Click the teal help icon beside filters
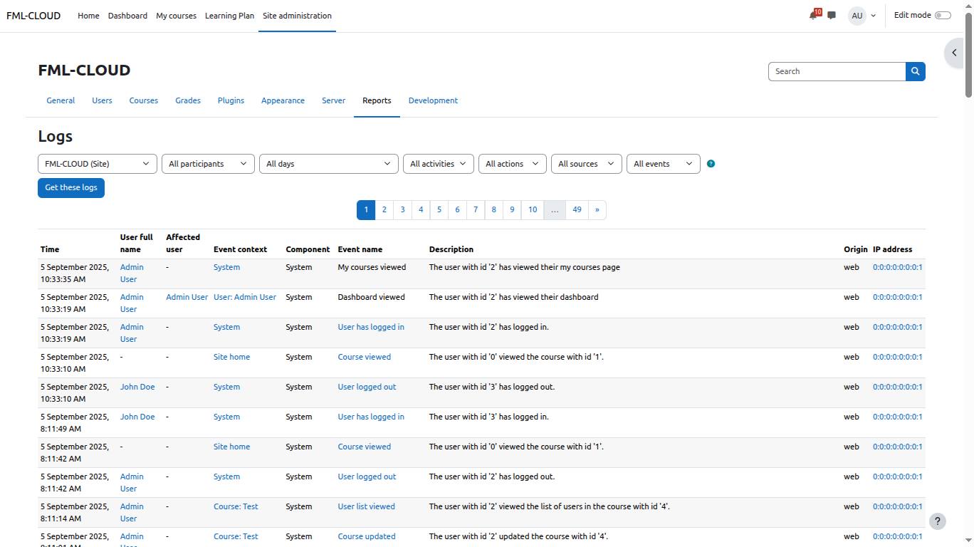 (x=711, y=164)
